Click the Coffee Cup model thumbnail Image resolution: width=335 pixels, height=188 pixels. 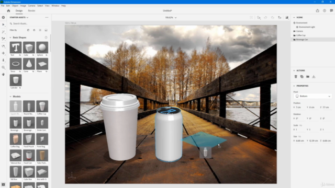coord(42,106)
